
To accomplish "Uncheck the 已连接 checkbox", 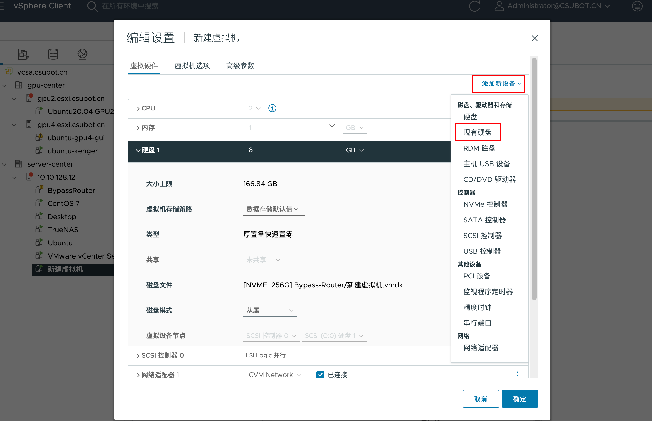I will coord(320,374).
